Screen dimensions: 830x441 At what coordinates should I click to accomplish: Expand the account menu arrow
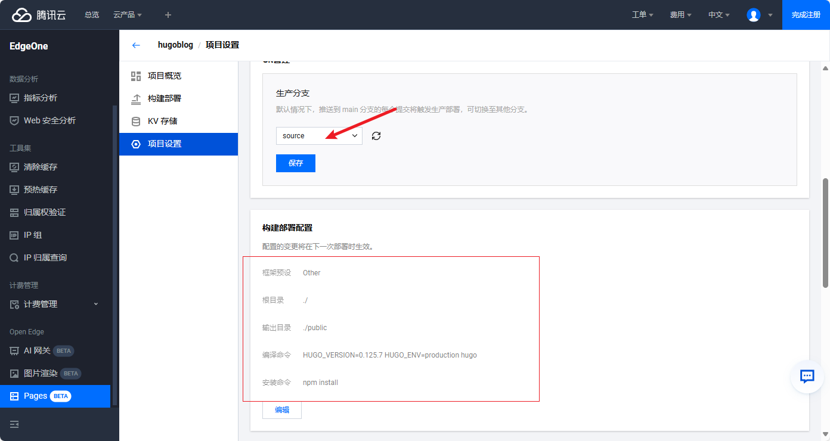pyautogui.click(x=770, y=15)
